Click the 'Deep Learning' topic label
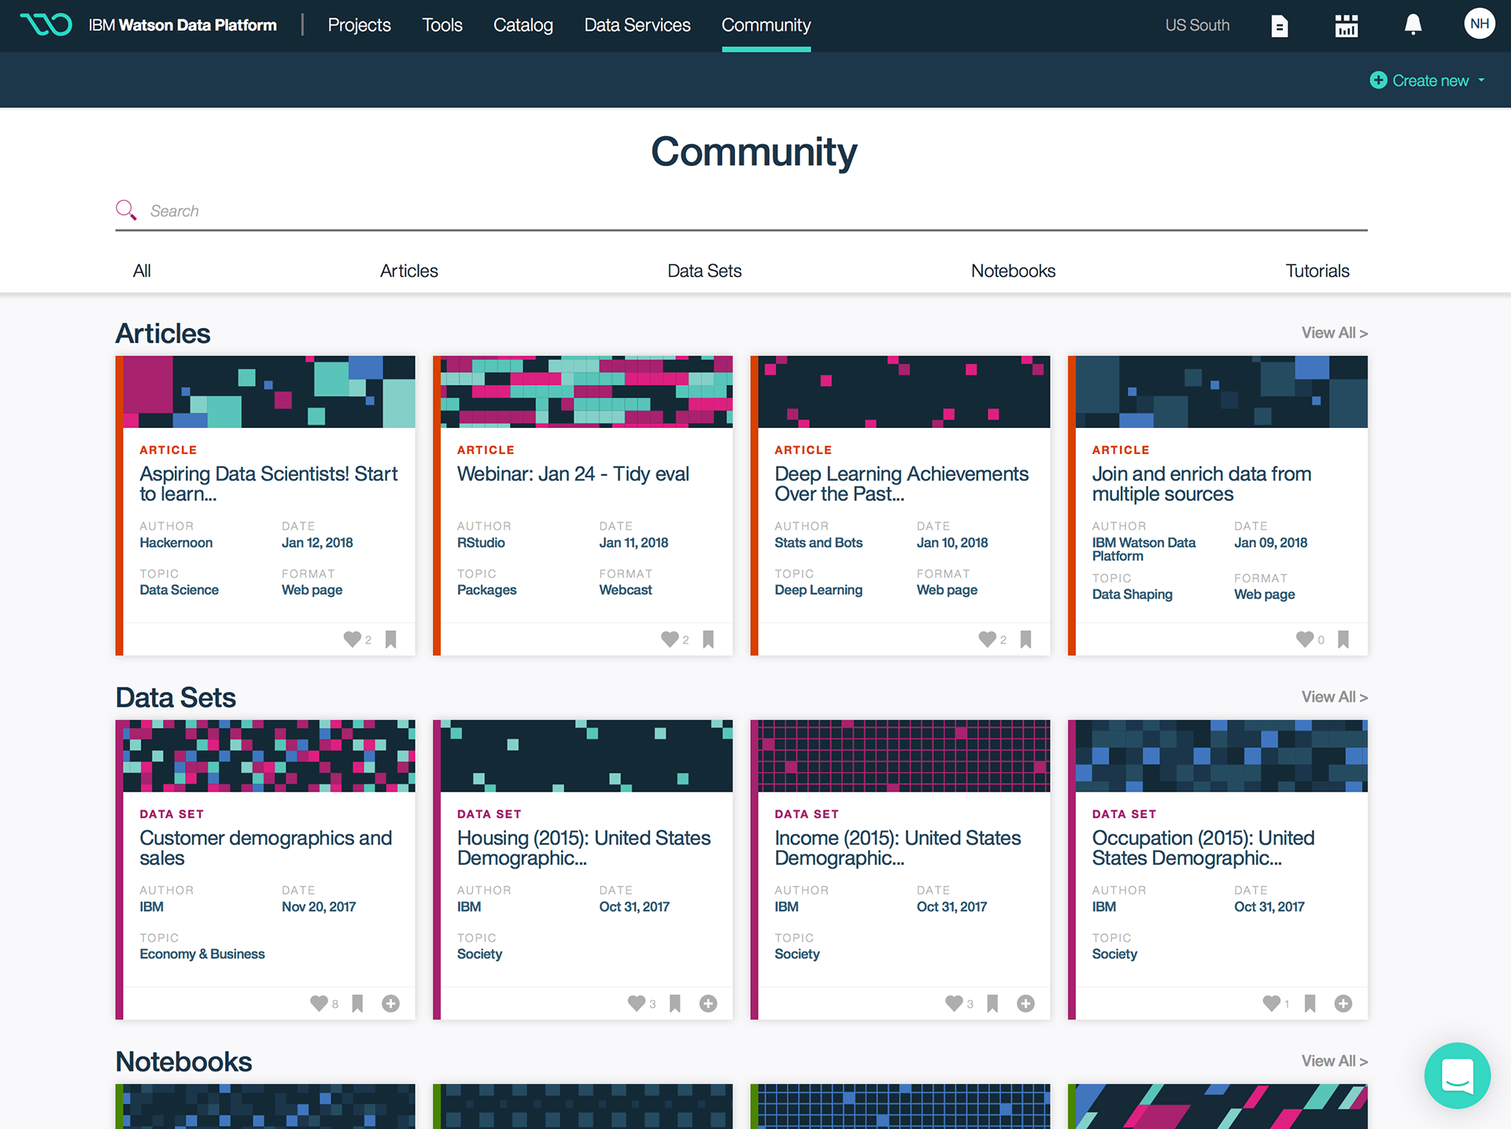1511x1129 pixels. pyautogui.click(x=818, y=590)
